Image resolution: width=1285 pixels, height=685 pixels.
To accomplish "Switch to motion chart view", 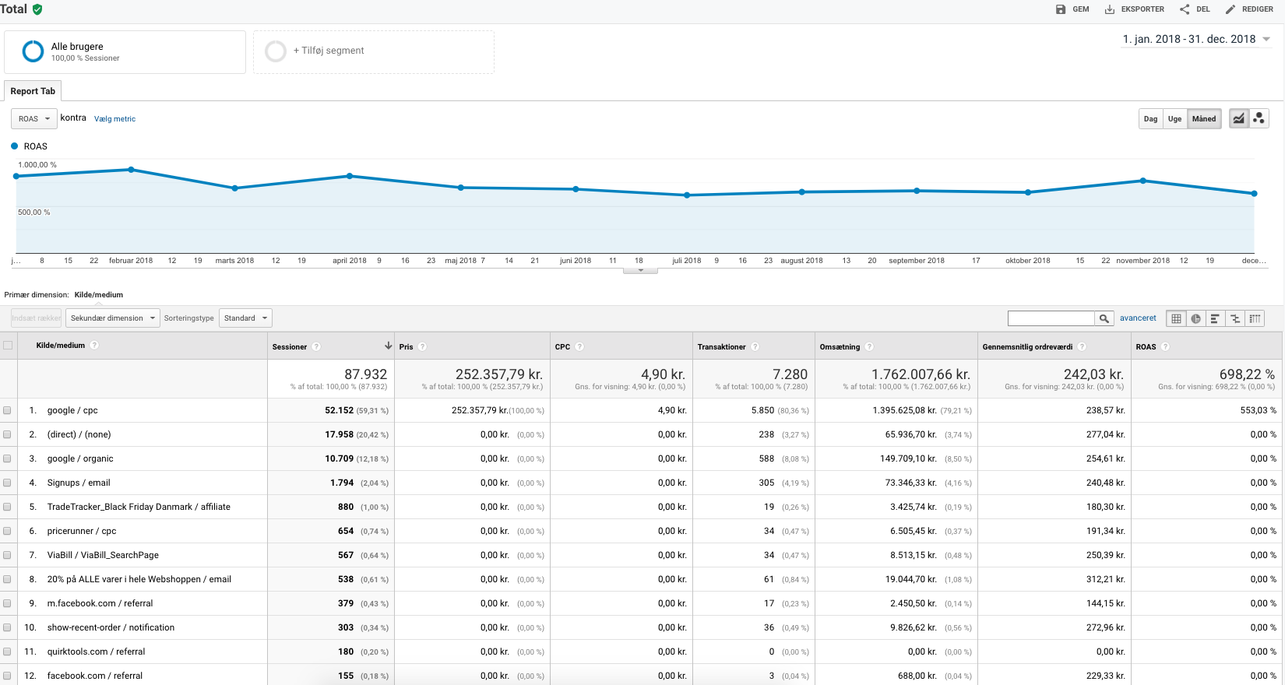I will [1259, 118].
